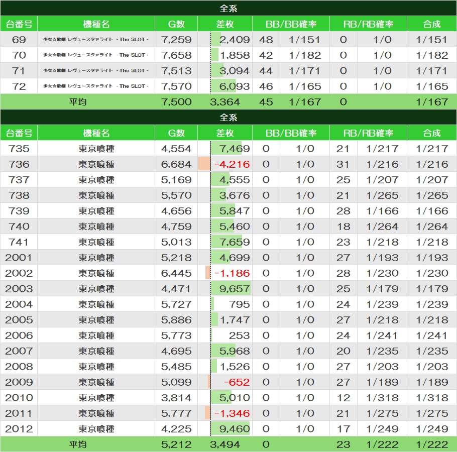Click the 差枚 header in top table
The height and width of the screenshot is (452, 457).
pyautogui.click(x=224, y=24)
